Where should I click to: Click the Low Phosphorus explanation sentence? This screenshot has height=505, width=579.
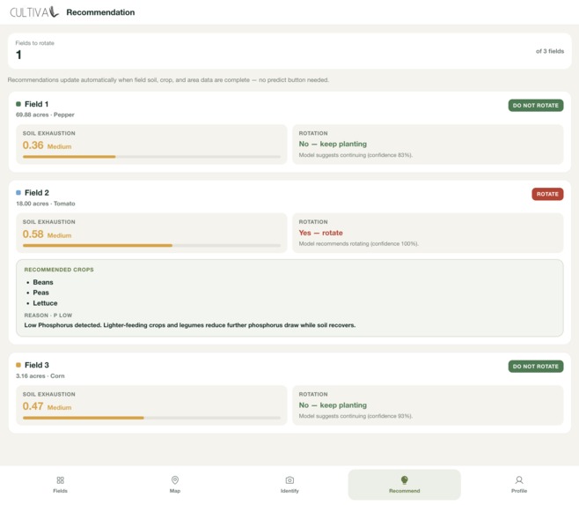click(190, 325)
